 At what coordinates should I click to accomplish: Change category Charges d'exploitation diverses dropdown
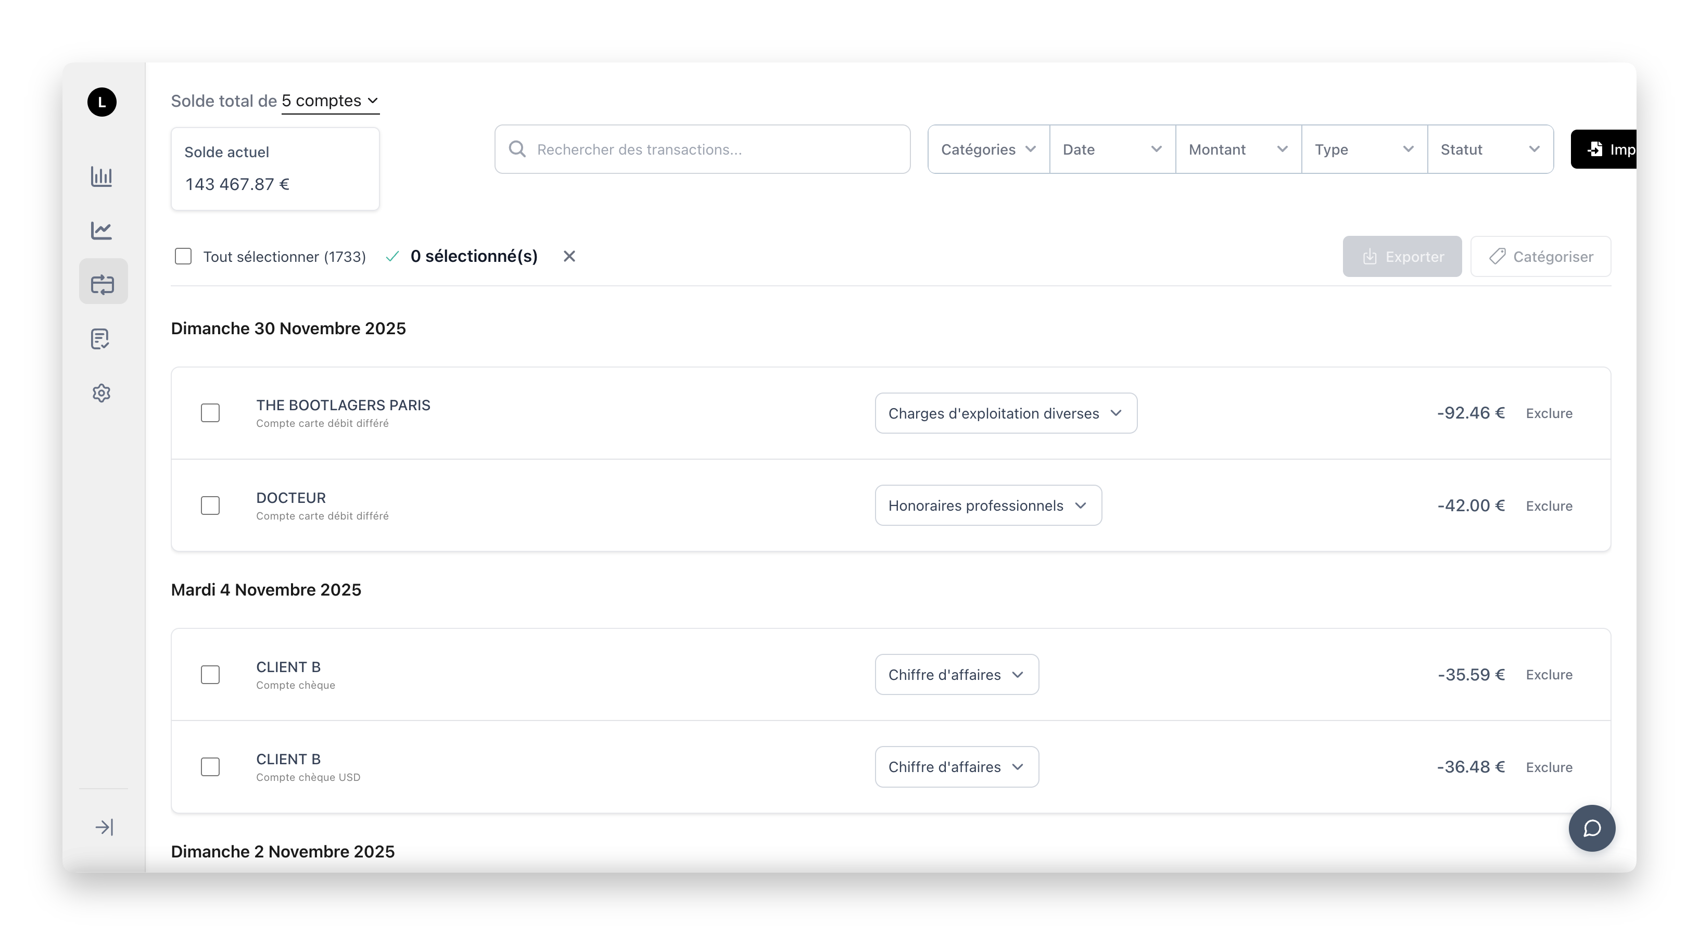pyautogui.click(x=1005, y=413)
